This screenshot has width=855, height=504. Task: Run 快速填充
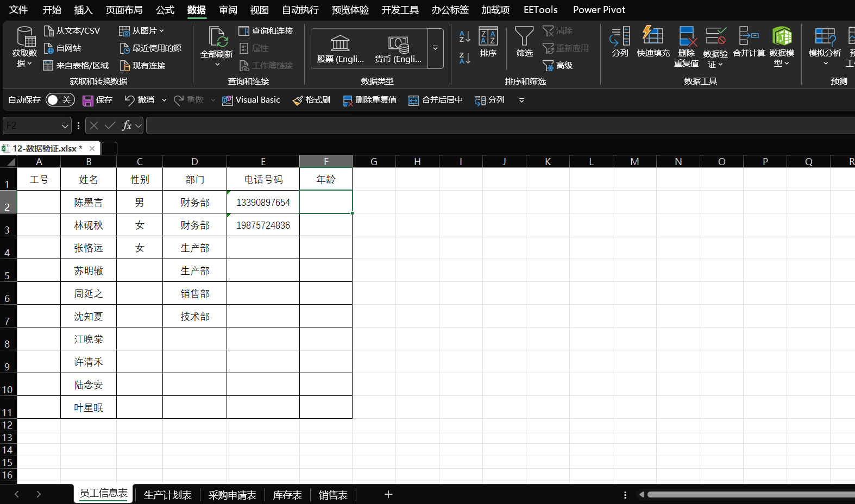pos(653,42)
